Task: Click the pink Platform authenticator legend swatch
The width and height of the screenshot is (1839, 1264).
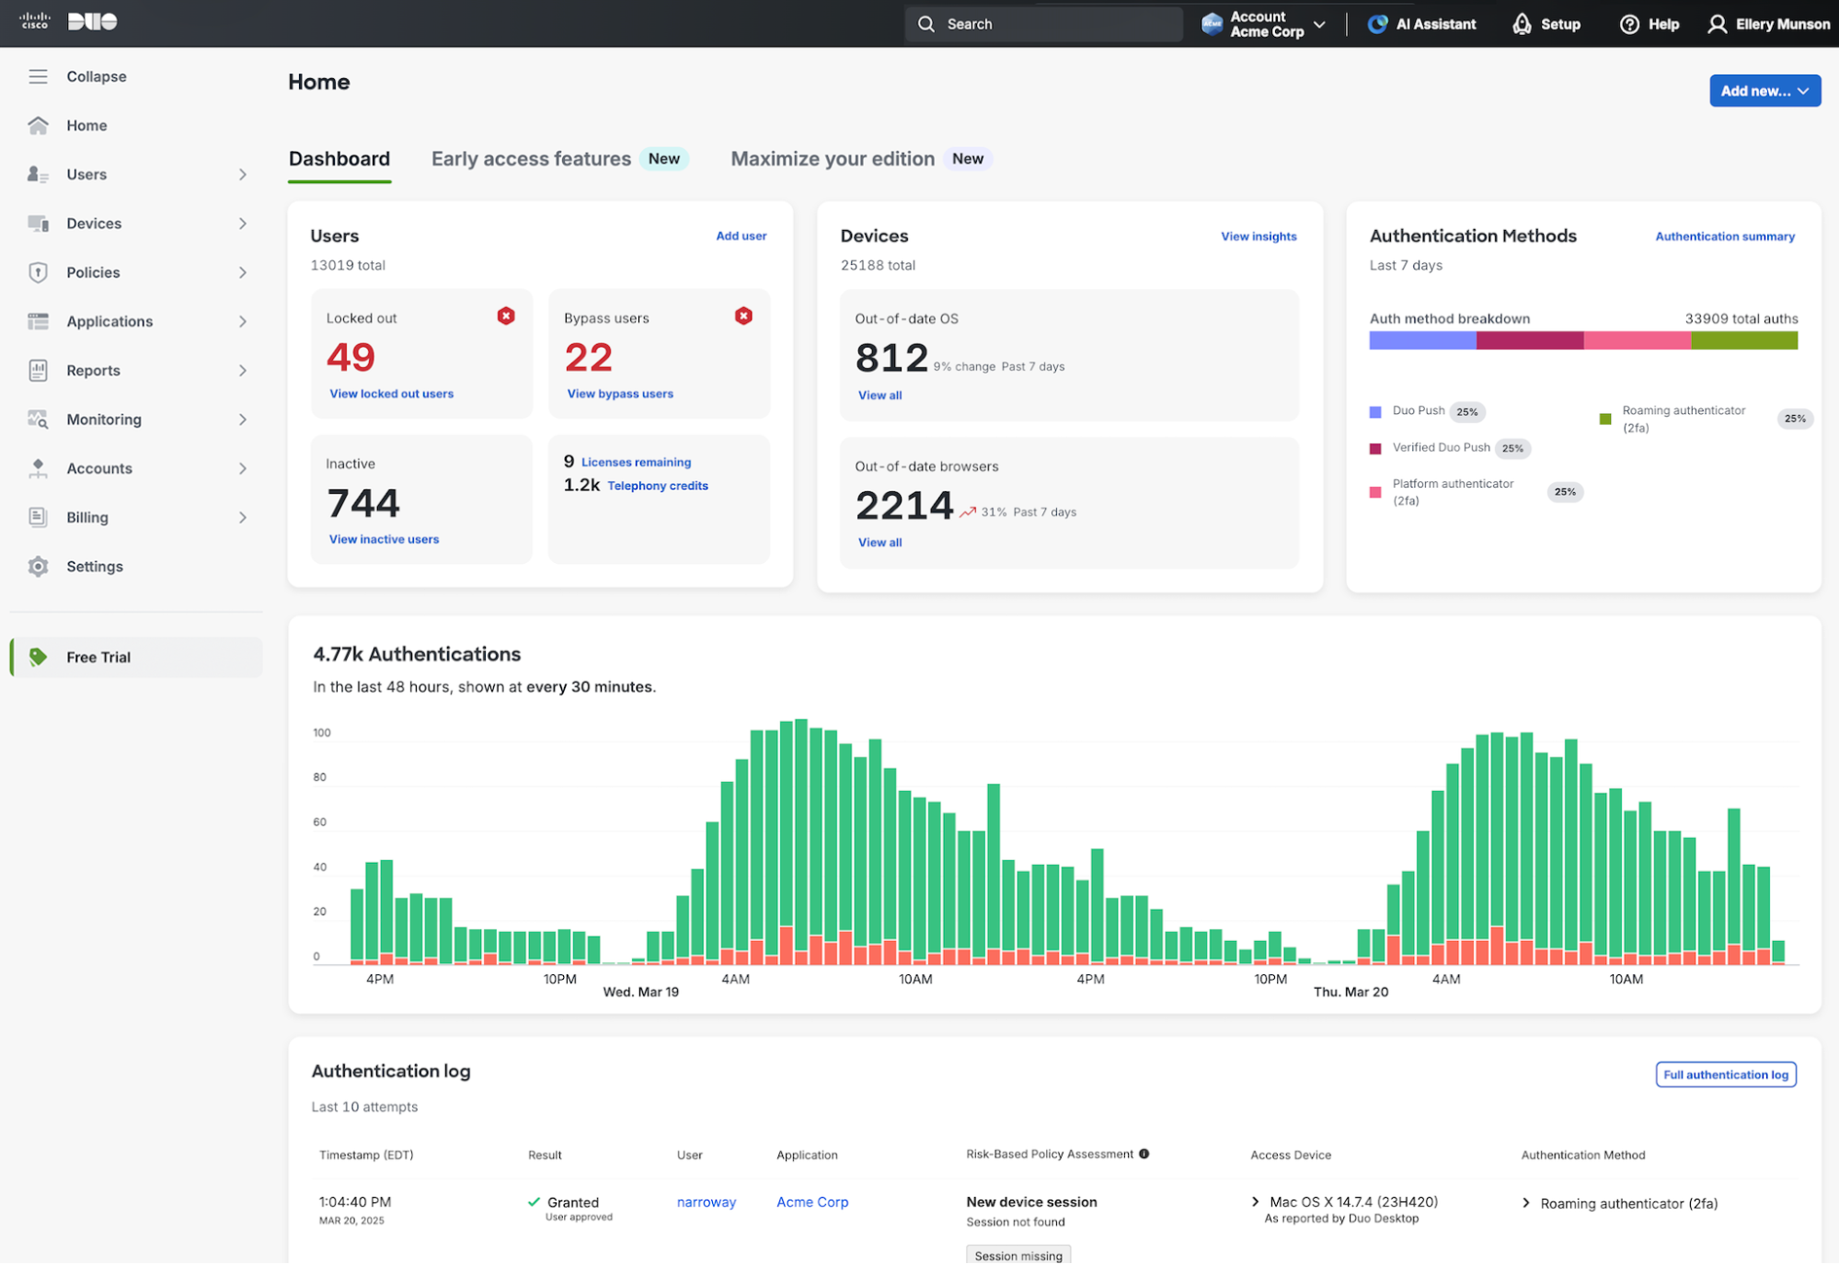Action: point(1375,492)
